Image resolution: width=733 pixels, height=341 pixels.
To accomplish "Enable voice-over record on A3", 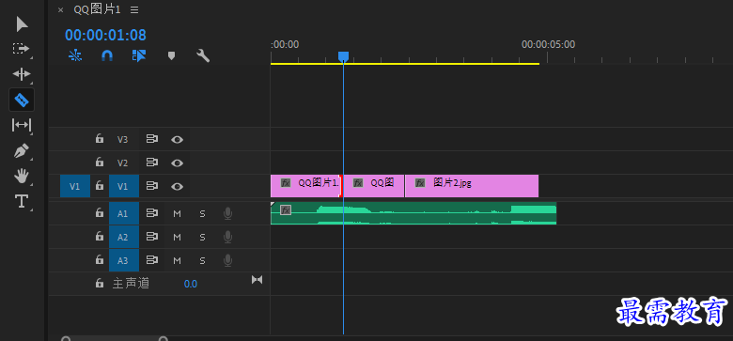I will [x=227, y=260].
